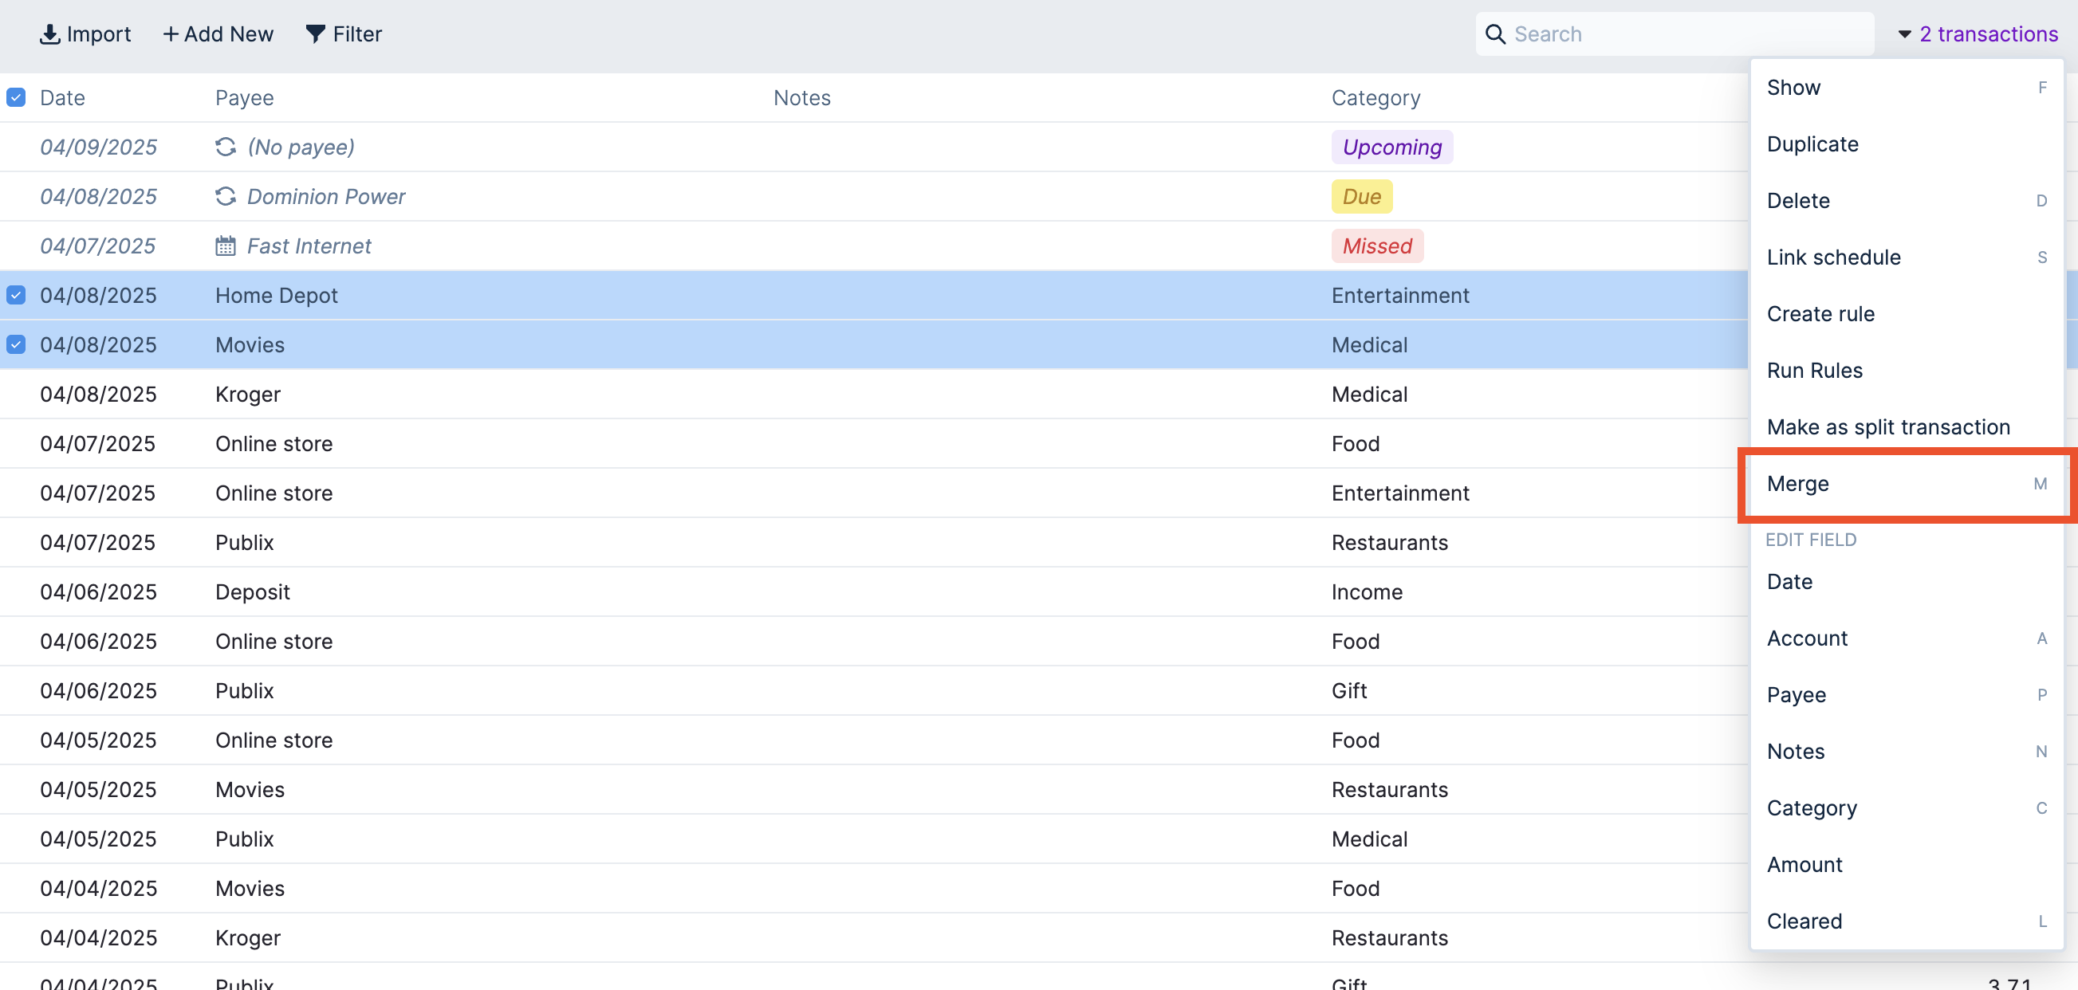Open the Account edit field option
Screen dimensions: 2078x990
1806,638
